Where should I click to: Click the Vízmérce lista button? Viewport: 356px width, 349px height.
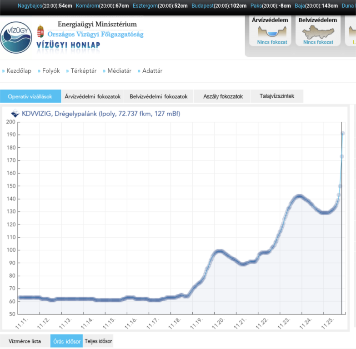click(x=25, y=341)
